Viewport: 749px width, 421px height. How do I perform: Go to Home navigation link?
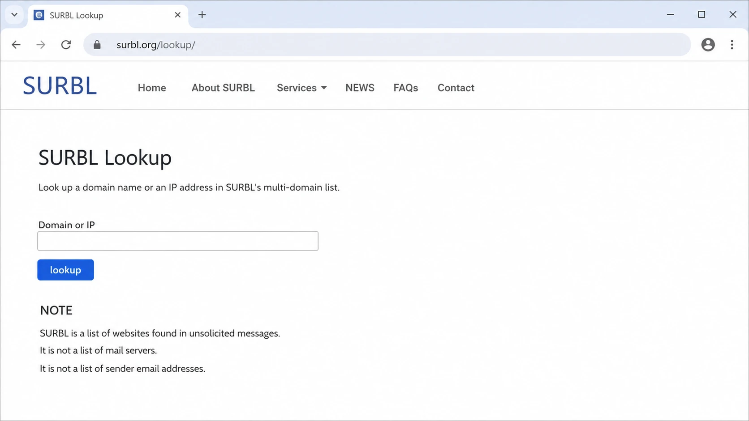pos(152,88)
